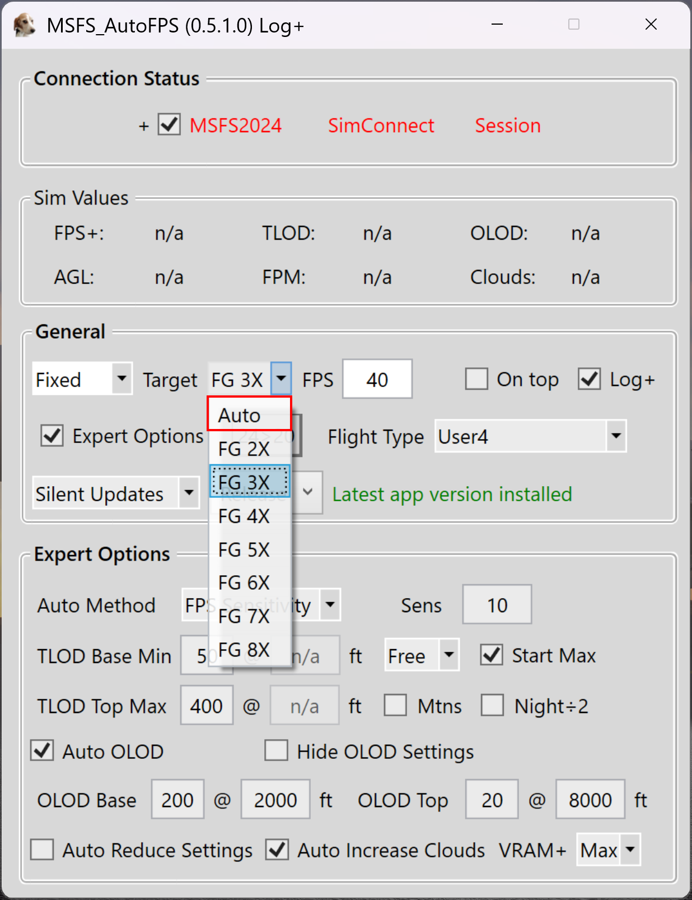Toggle the MSFS2024 checkbox
692x900 pixels.
tap(169, 124)
